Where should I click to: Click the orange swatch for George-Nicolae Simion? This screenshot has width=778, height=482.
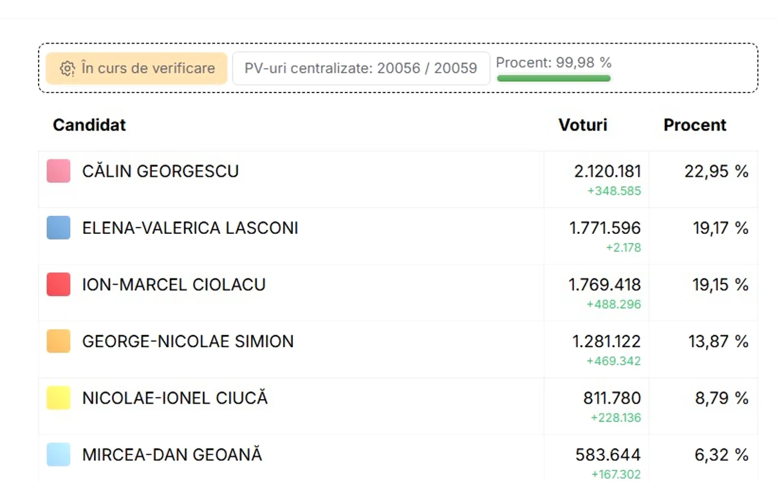pyautogui.click(x=59, y=341)
